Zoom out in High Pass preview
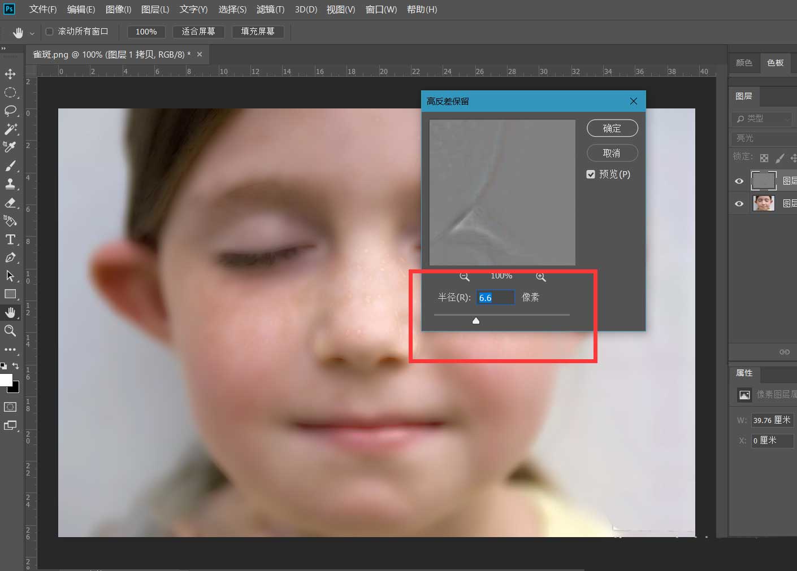This screenshot has height=571, width=797. [x=465, y=276]
